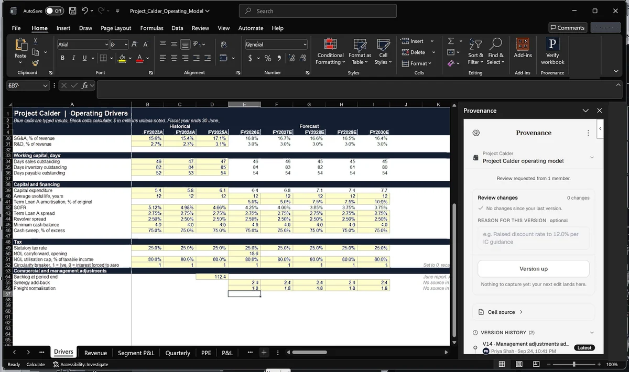Apply the red font color
Viewport: 629px width, 372px height.
[139, 58]
